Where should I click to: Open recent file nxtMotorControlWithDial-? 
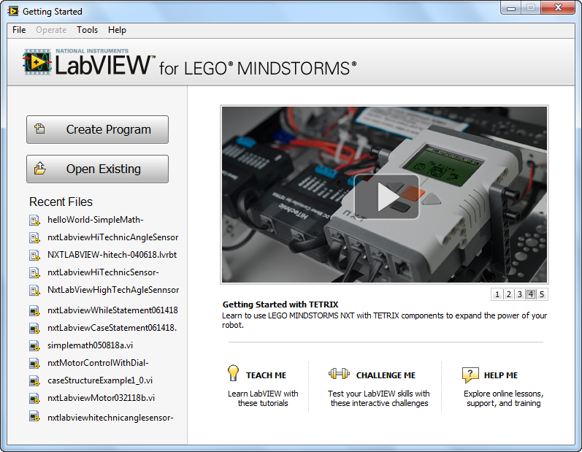pos(98,363)
